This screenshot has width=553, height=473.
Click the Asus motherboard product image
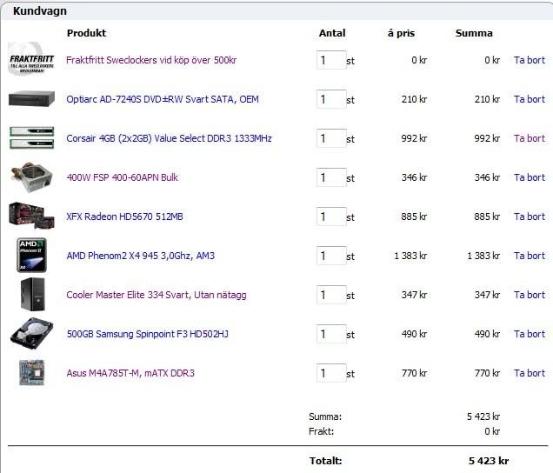31,373
